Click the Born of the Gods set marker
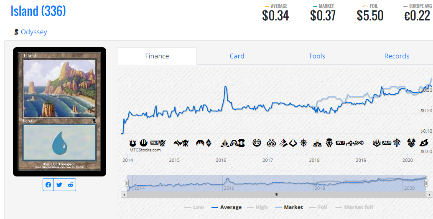The height and width of the screenshot is (219, 433). (133, 143)
